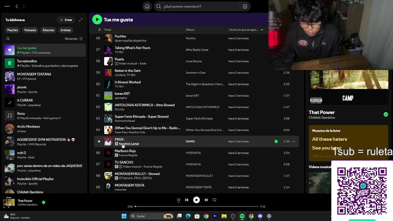Click the Puchito song cover art
Screen dimensions: 393x221
pos(108,38)
